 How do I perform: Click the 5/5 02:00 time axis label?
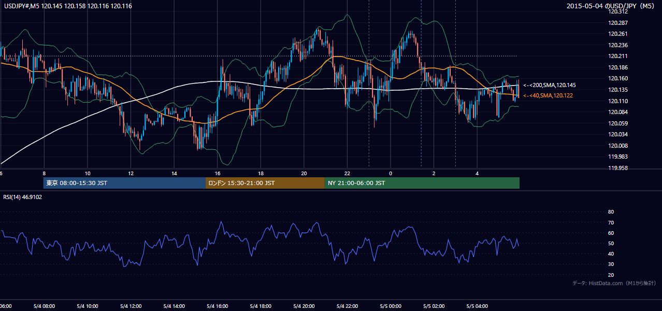434,306
